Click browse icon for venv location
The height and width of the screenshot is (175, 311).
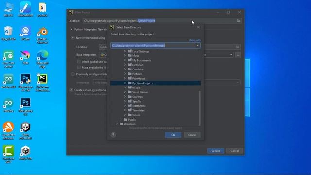click(238, 47)
